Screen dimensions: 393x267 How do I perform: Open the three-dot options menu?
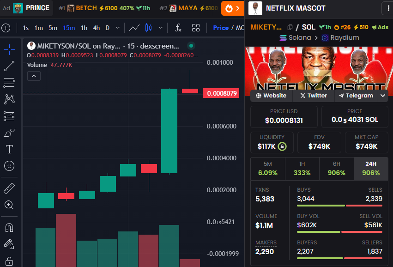pos(388,8)
